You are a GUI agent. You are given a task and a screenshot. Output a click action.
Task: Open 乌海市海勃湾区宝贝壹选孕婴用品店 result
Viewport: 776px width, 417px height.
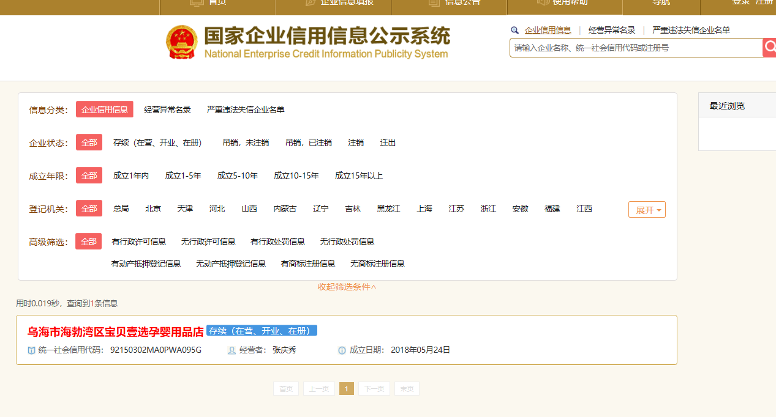tap(115, 332)
